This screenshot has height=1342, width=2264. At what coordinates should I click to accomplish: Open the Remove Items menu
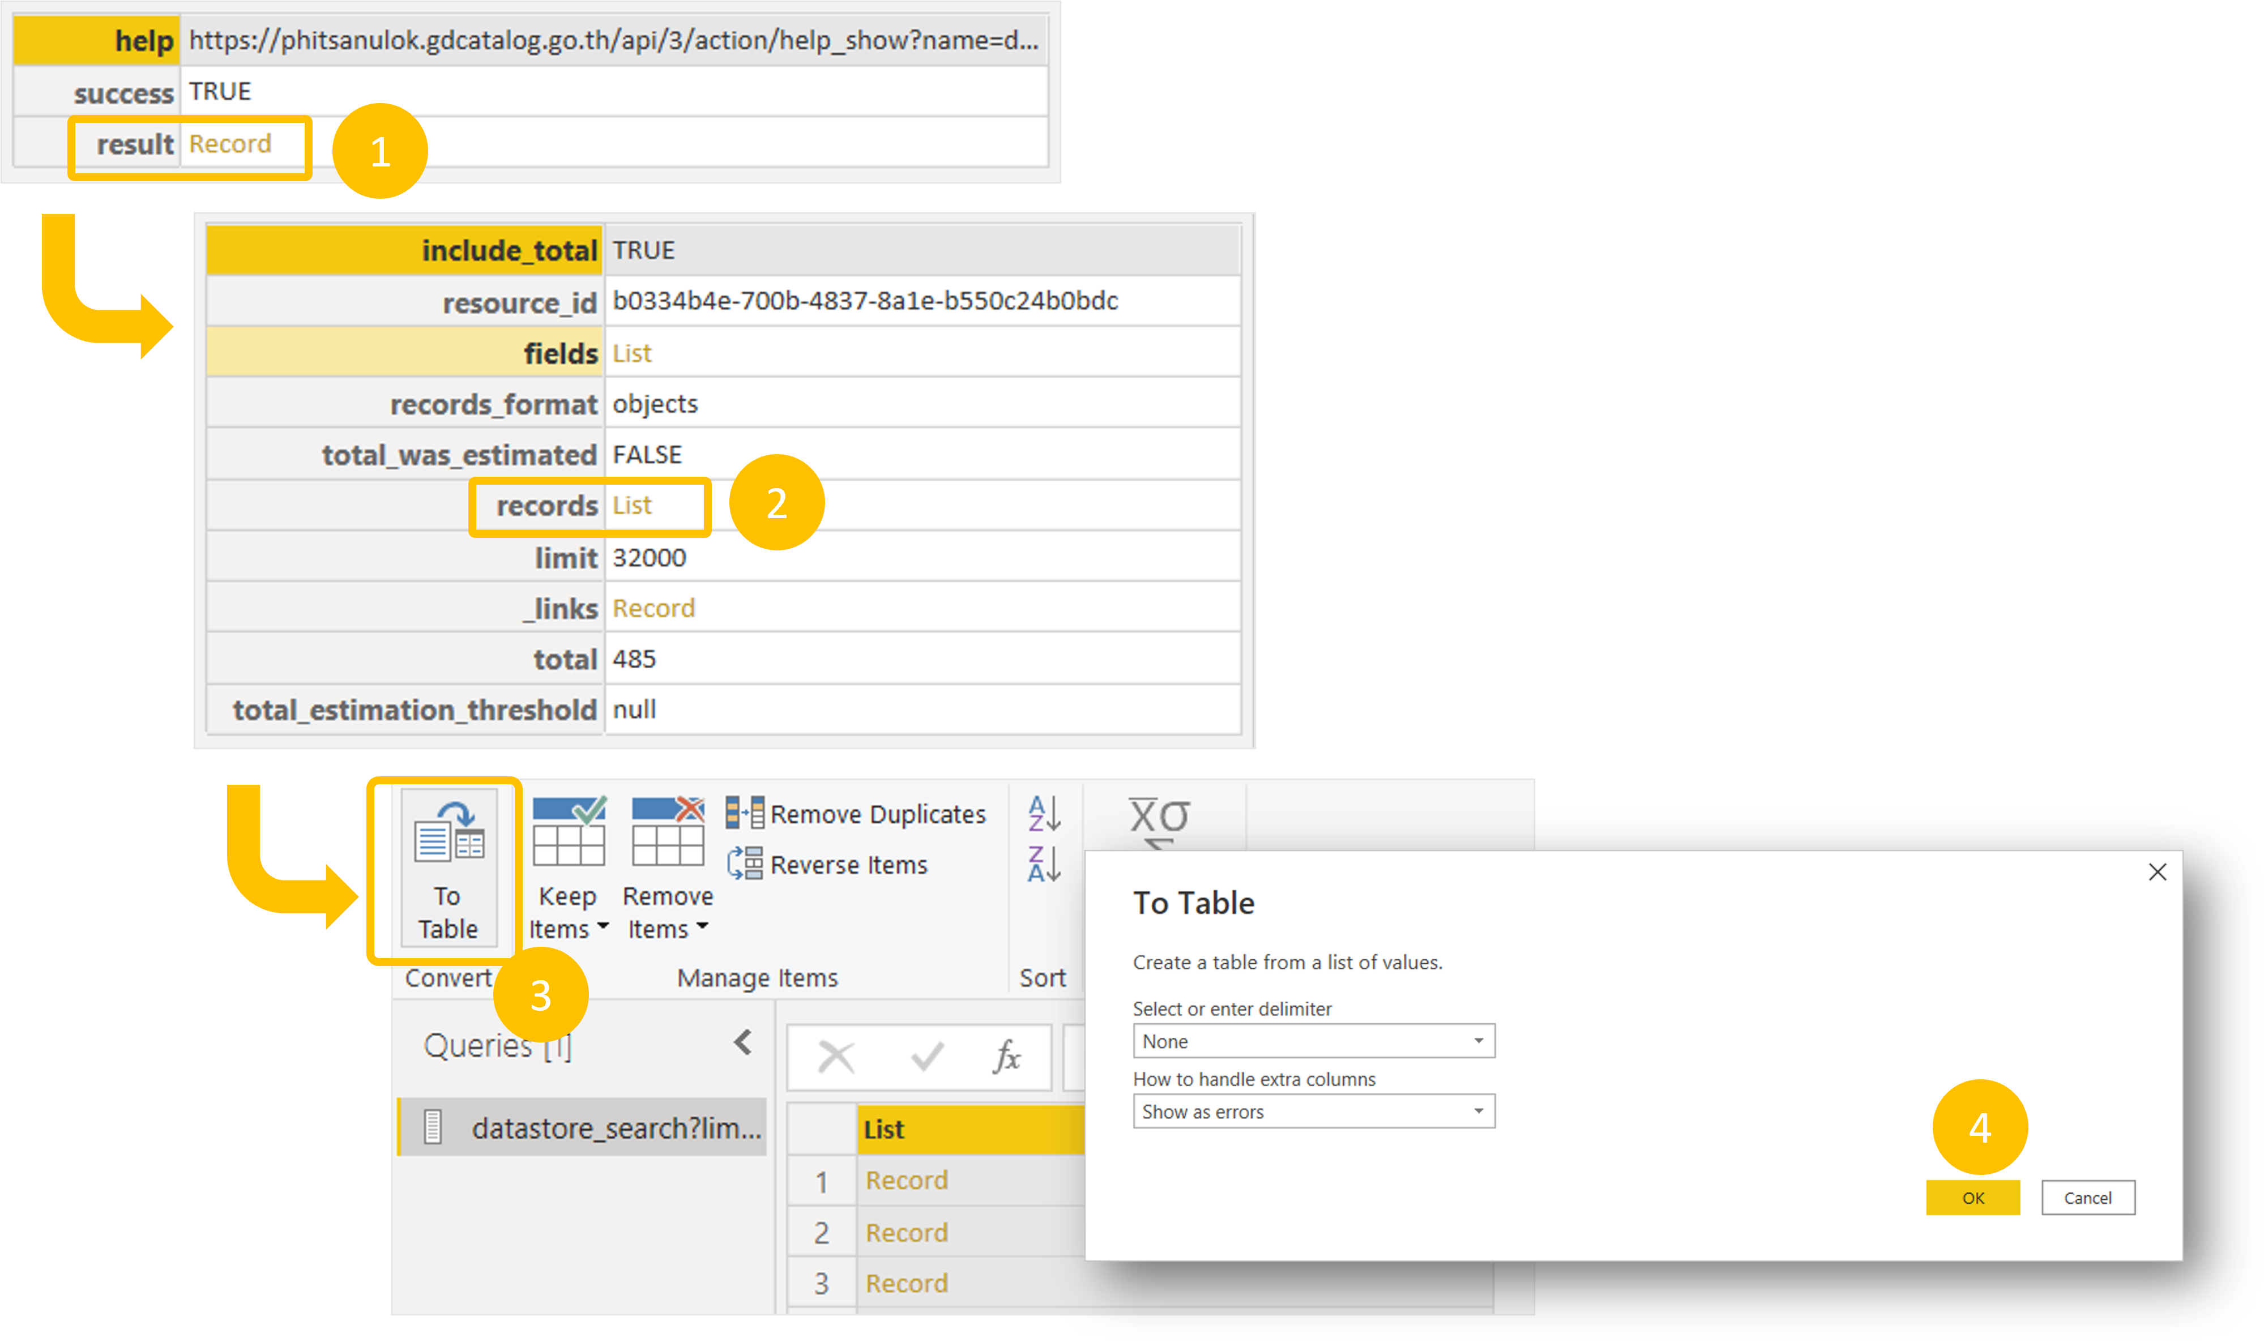667,868
